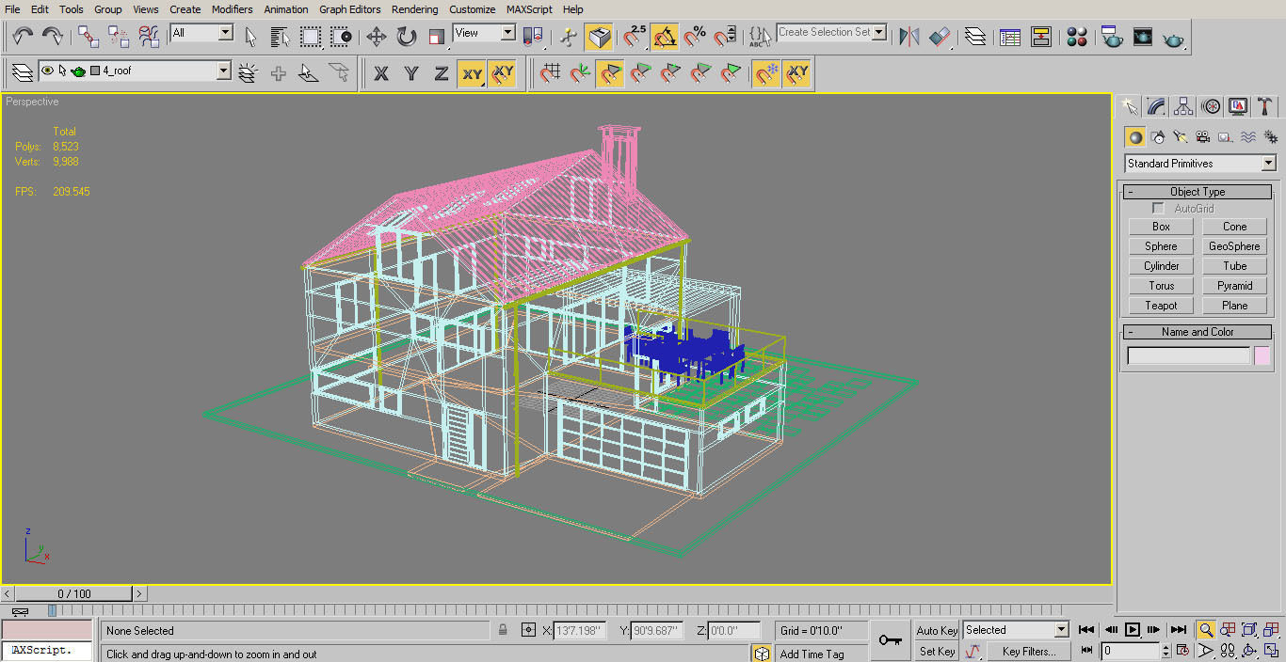This screenshot has height=662, width=1286.
Task: Open Select by Name list
Action: point(280,37)
